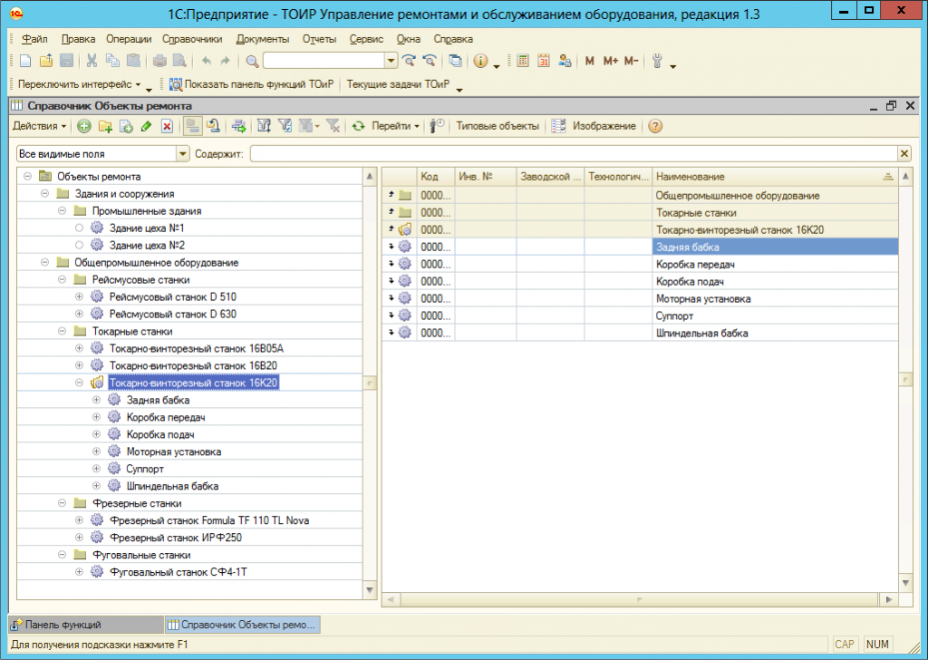Click the Типовые объекты button
928x660 pixels.
pyautogui.click(x=497, y=126)
